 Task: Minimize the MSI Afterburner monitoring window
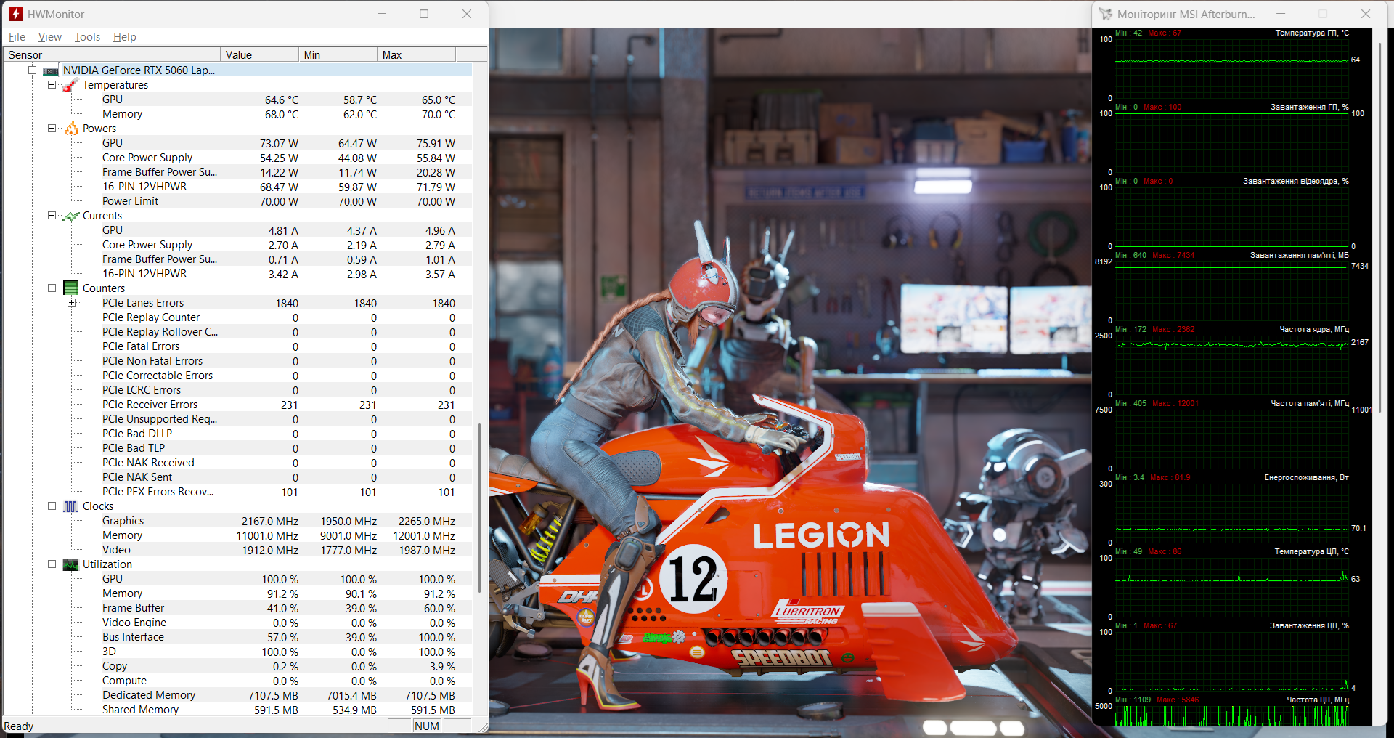pos(1281,14)
